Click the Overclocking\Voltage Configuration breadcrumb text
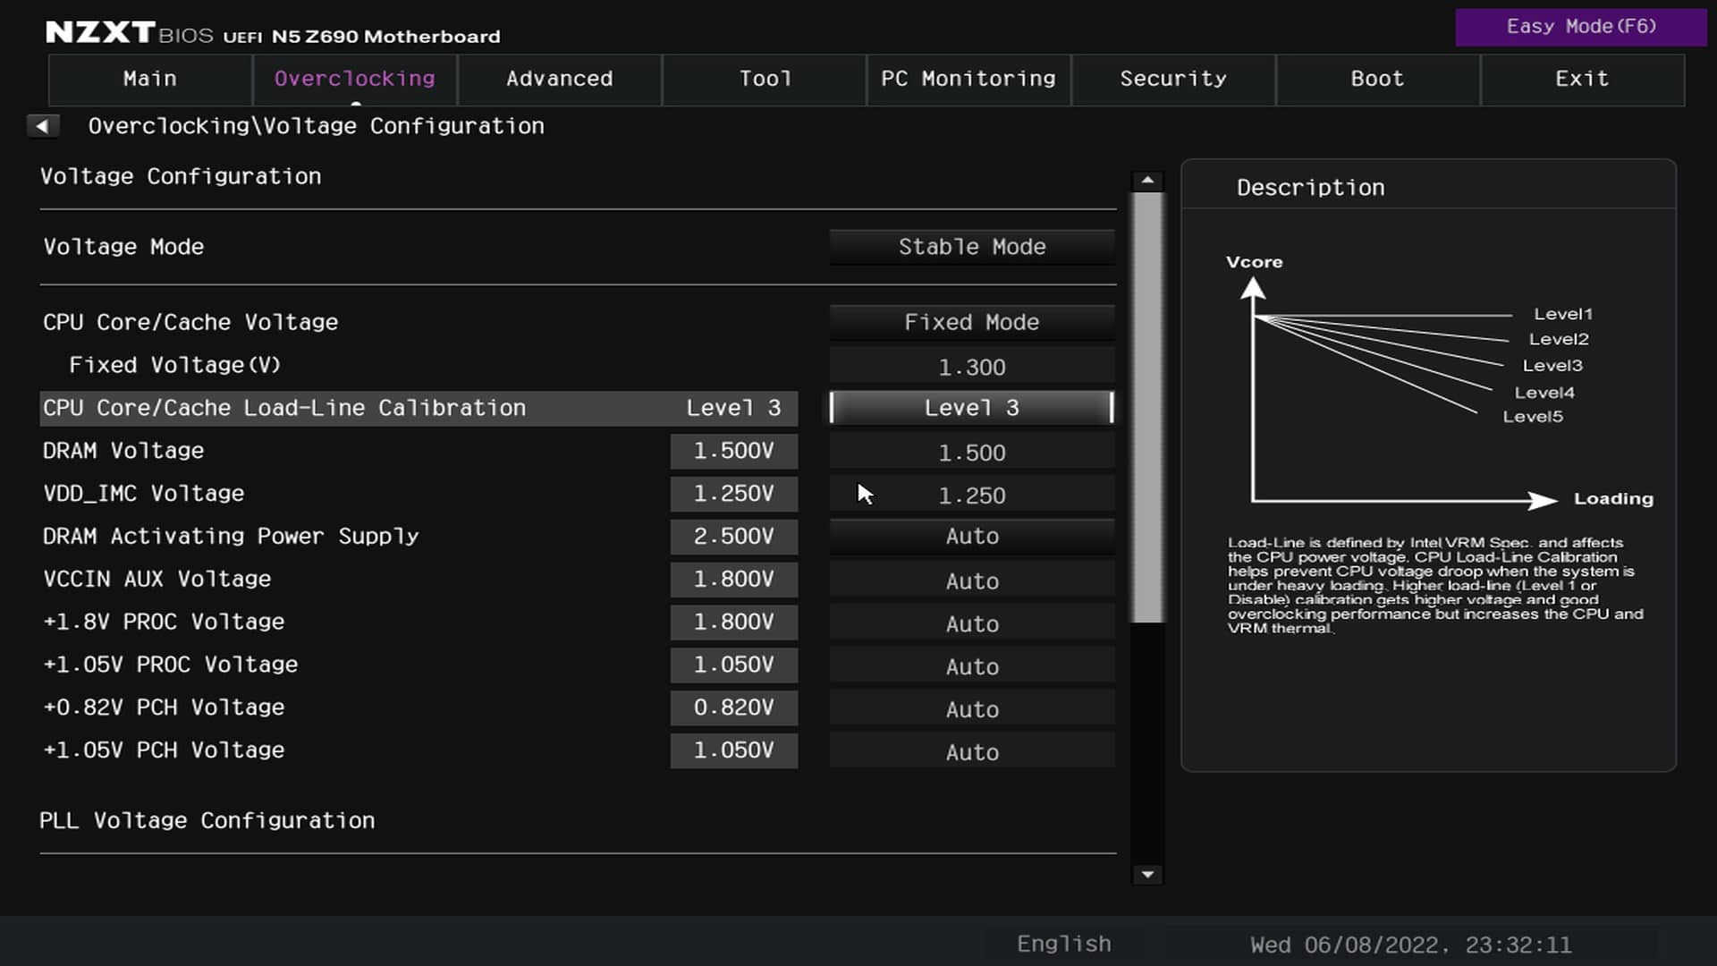 pyautogui.click(x=316, y=126)
